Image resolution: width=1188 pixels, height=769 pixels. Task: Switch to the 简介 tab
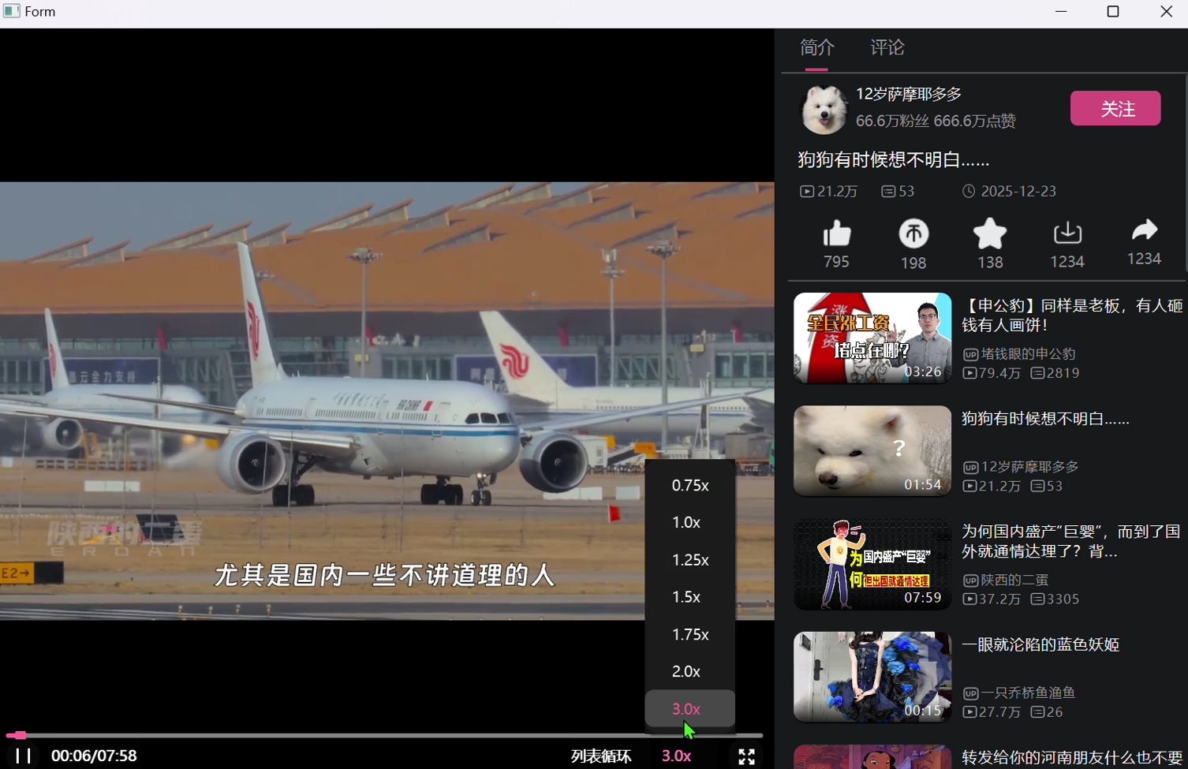[x=816, y=47]
